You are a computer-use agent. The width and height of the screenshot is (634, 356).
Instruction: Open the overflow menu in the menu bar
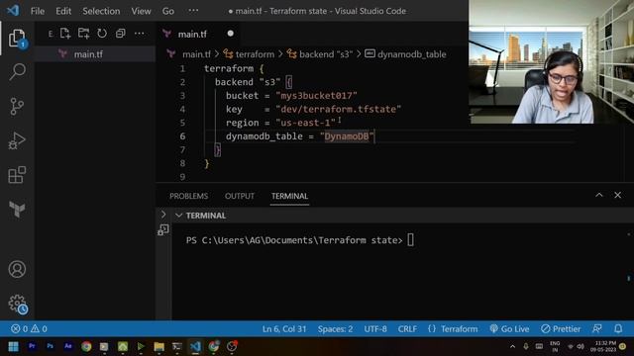point(193,11)
